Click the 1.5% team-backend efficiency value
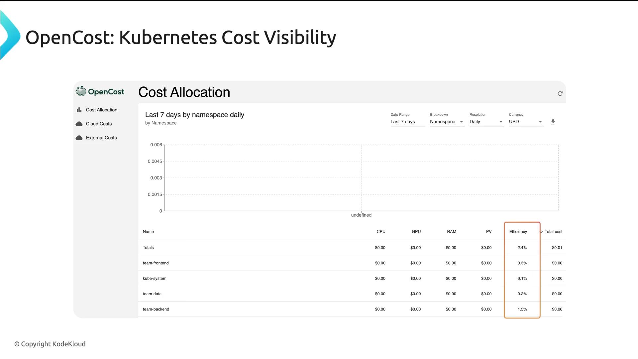Screen dimensions: 638x359 (522, 309)
